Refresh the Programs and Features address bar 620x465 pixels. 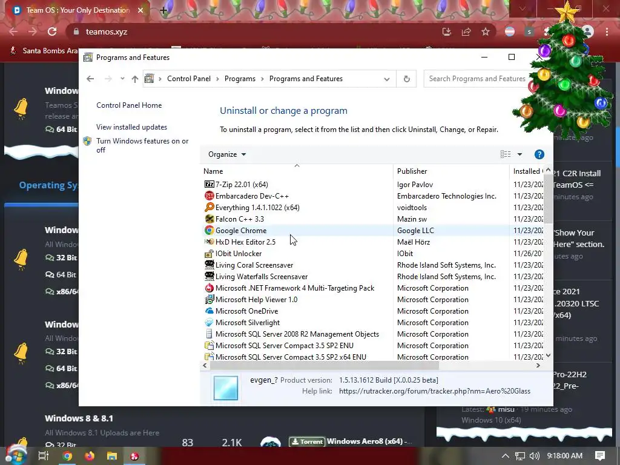(x=406, y=79)
